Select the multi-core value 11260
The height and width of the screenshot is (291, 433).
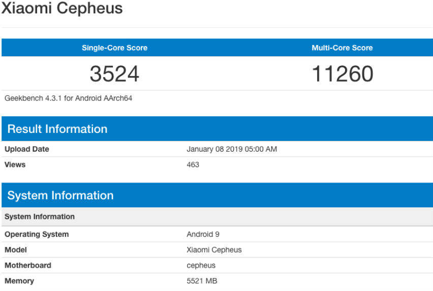point(343,74)
